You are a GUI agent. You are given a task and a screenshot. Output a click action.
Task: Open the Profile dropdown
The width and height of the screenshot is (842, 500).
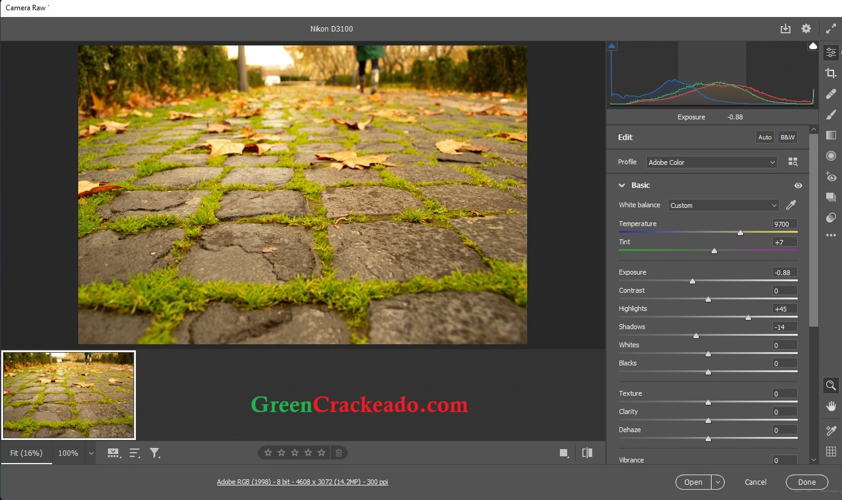point(711,162)
